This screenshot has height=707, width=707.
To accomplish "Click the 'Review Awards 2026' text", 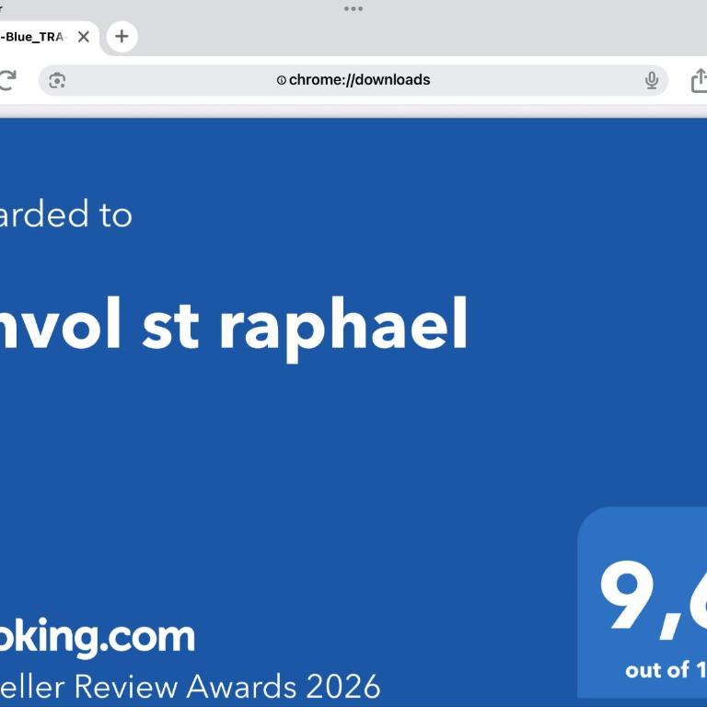I will pos(227,686).
